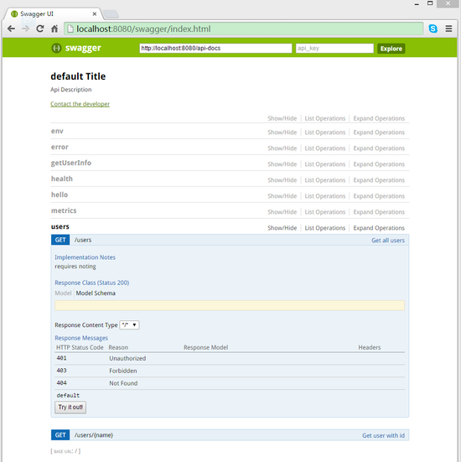Expand the /users/{name} endpoint path
The image size is (461, 462).
click(94, 435)
